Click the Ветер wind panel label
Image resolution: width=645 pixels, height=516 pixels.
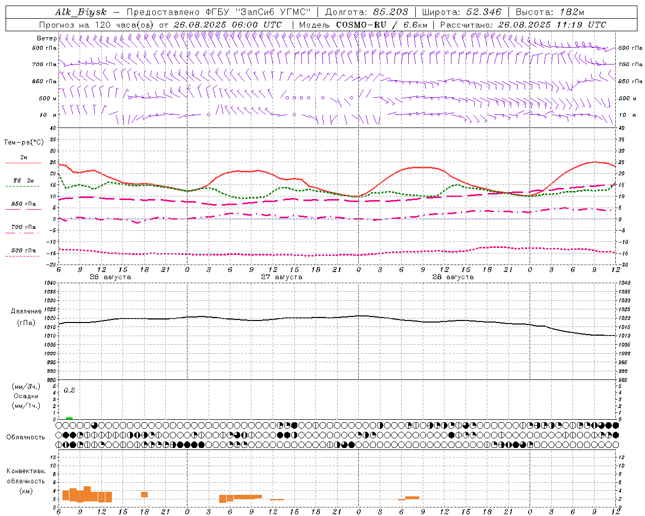(x=46, y=38)
